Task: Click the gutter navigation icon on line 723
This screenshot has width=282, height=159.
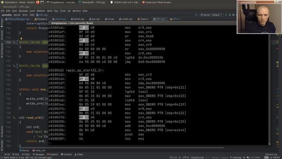Action: click(x=14, y=42)
